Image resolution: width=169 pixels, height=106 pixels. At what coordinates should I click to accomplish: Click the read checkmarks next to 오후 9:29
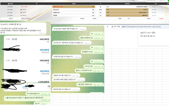click(102, 62)
